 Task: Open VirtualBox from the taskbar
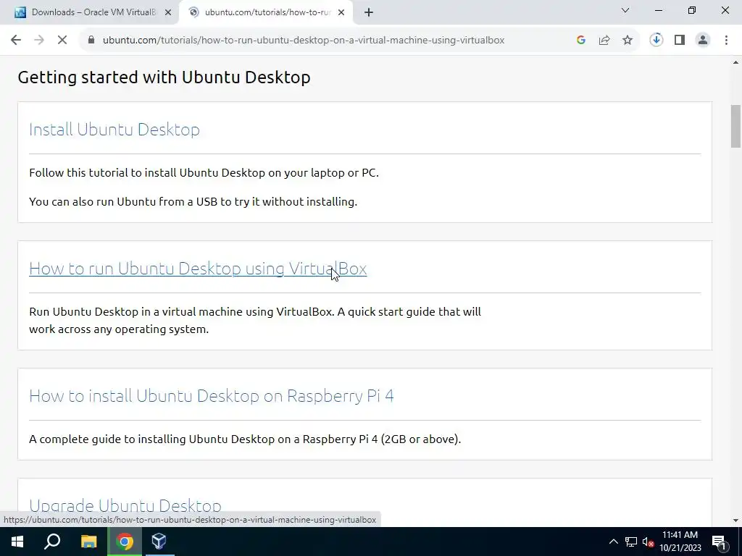[159, 542]
